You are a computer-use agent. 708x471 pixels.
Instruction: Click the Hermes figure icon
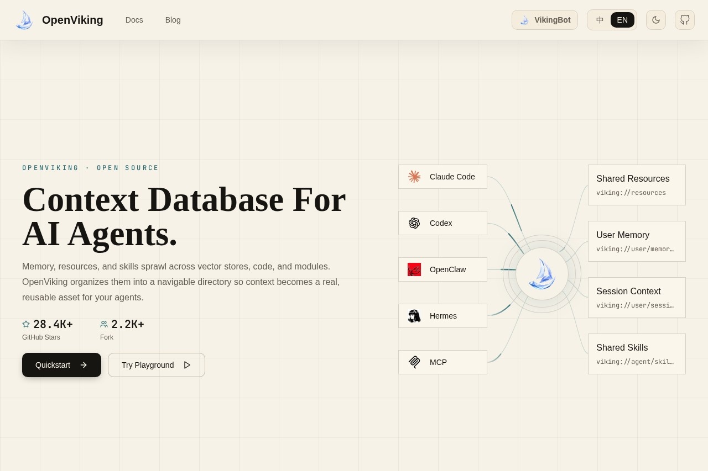pyautogui.click(x=414, y=316)
